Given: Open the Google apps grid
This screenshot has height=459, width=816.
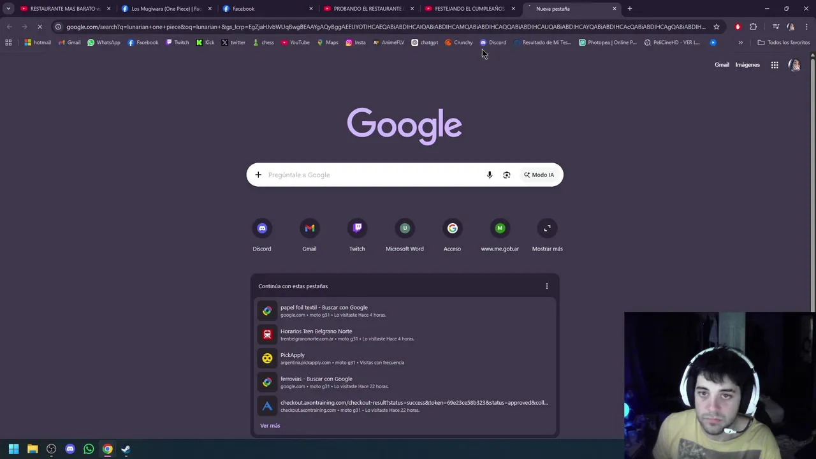Looking at the screenshot, I should click(775, 65).
